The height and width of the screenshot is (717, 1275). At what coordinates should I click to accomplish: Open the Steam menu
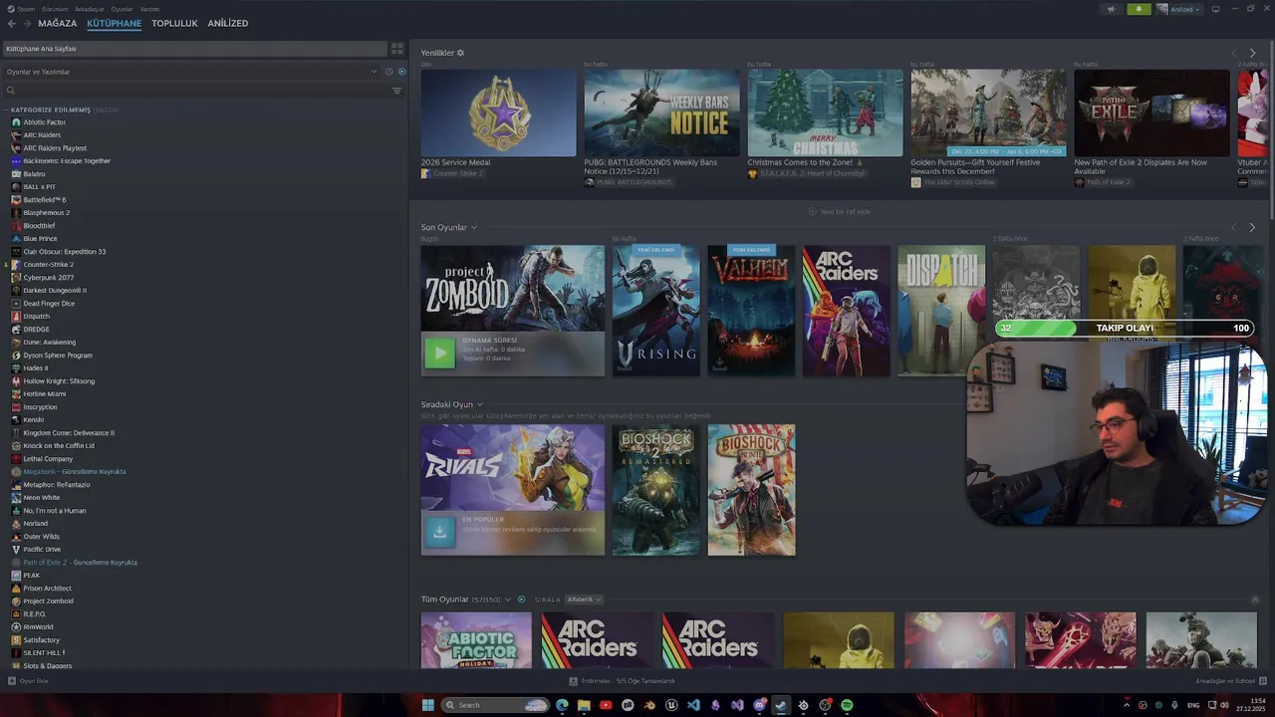(26, 8)
